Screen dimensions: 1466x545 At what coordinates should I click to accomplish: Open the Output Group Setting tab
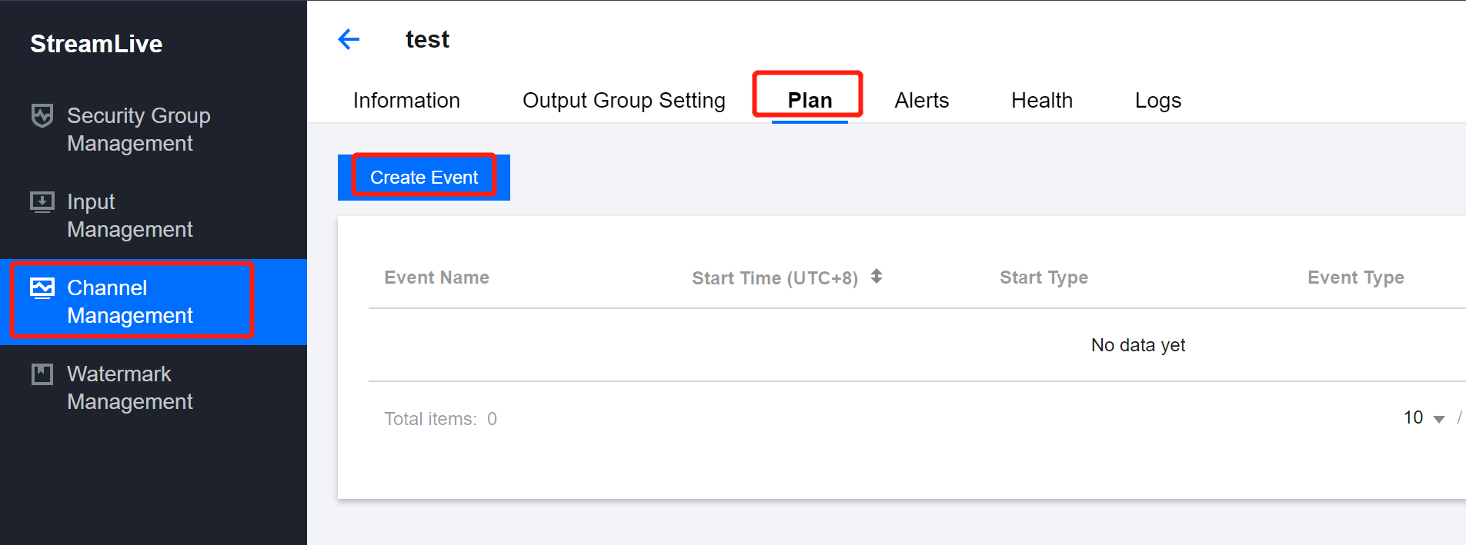(623, 101)
